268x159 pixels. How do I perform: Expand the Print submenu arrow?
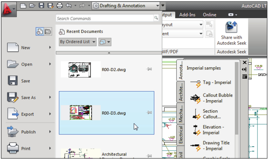point(50,148)
